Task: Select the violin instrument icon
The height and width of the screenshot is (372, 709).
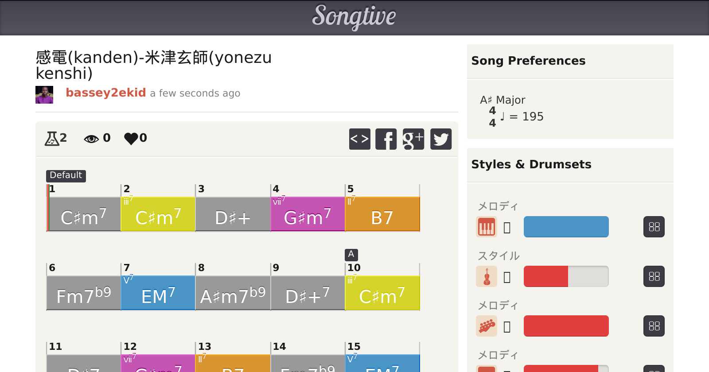Action: [x=486, y=277]
